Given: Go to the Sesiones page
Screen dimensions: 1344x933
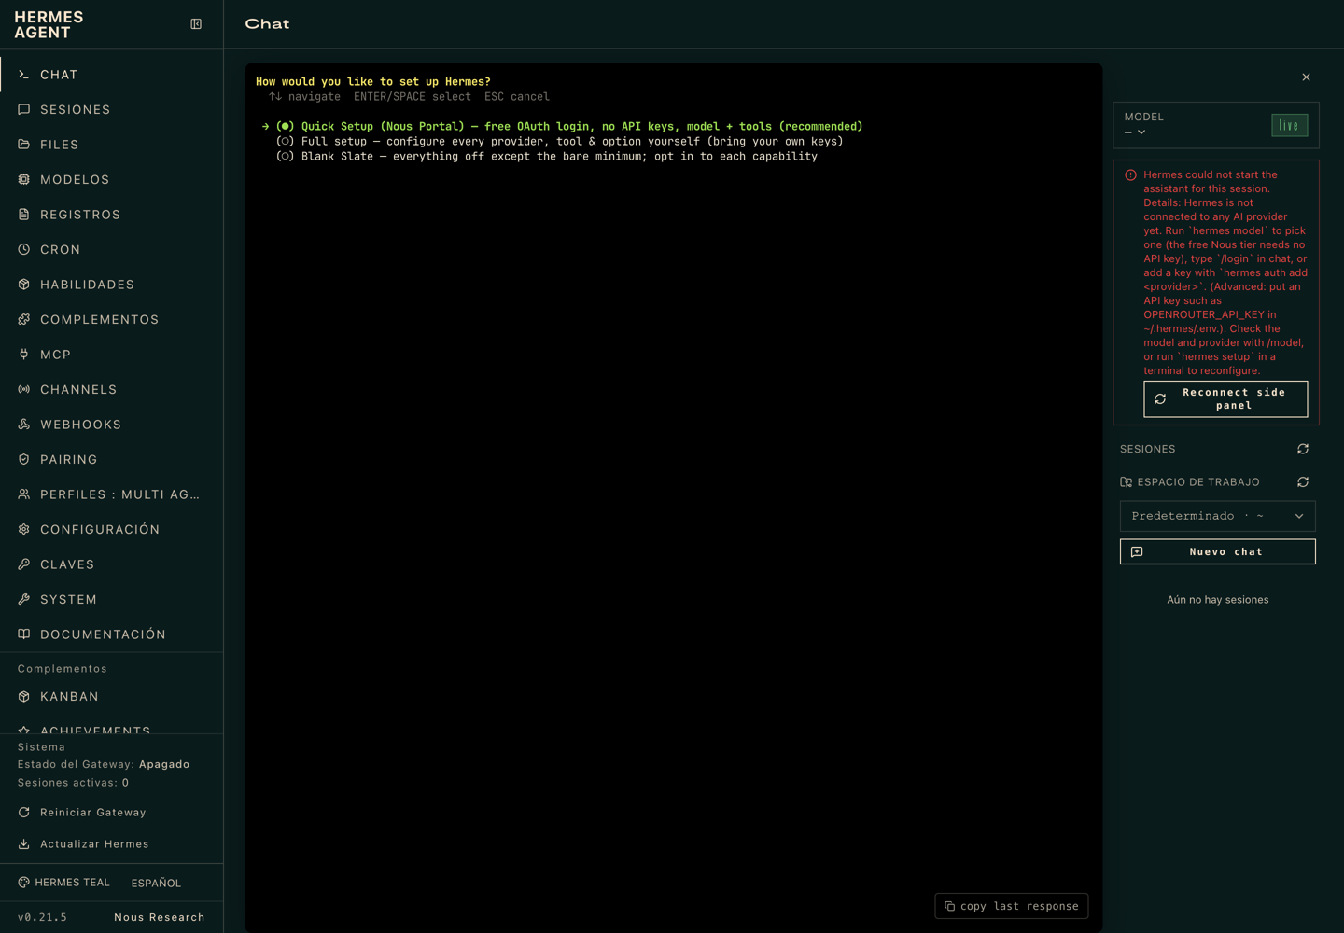Looking at the screenshot, I should point(111,109).
